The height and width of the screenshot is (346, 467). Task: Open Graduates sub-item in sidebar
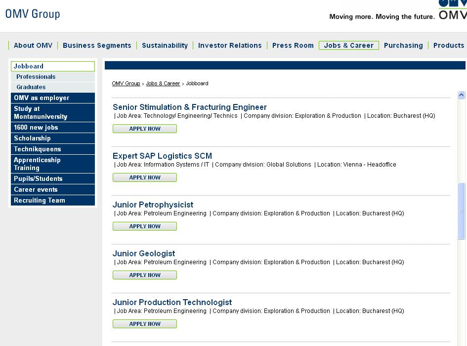pyautogui.click(x=53, y=87)
